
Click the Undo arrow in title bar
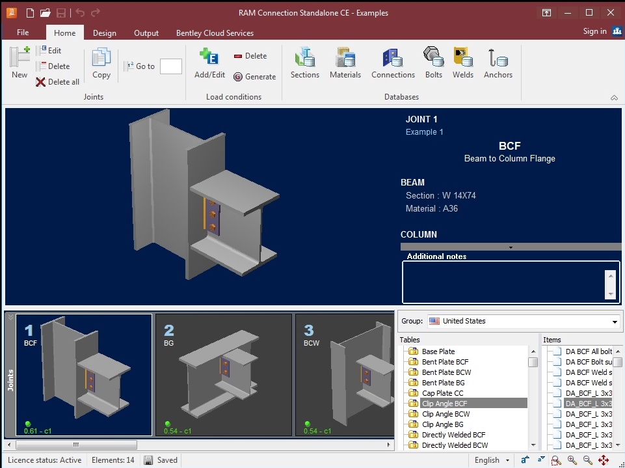pos(80,13)
